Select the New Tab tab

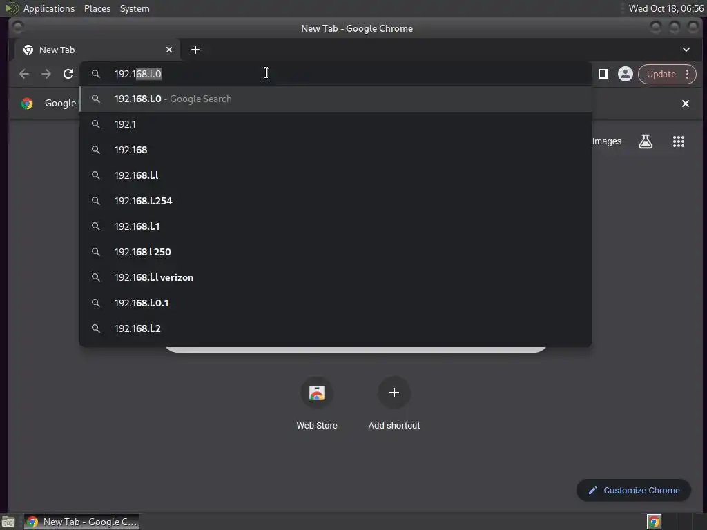tap(97, 50)
